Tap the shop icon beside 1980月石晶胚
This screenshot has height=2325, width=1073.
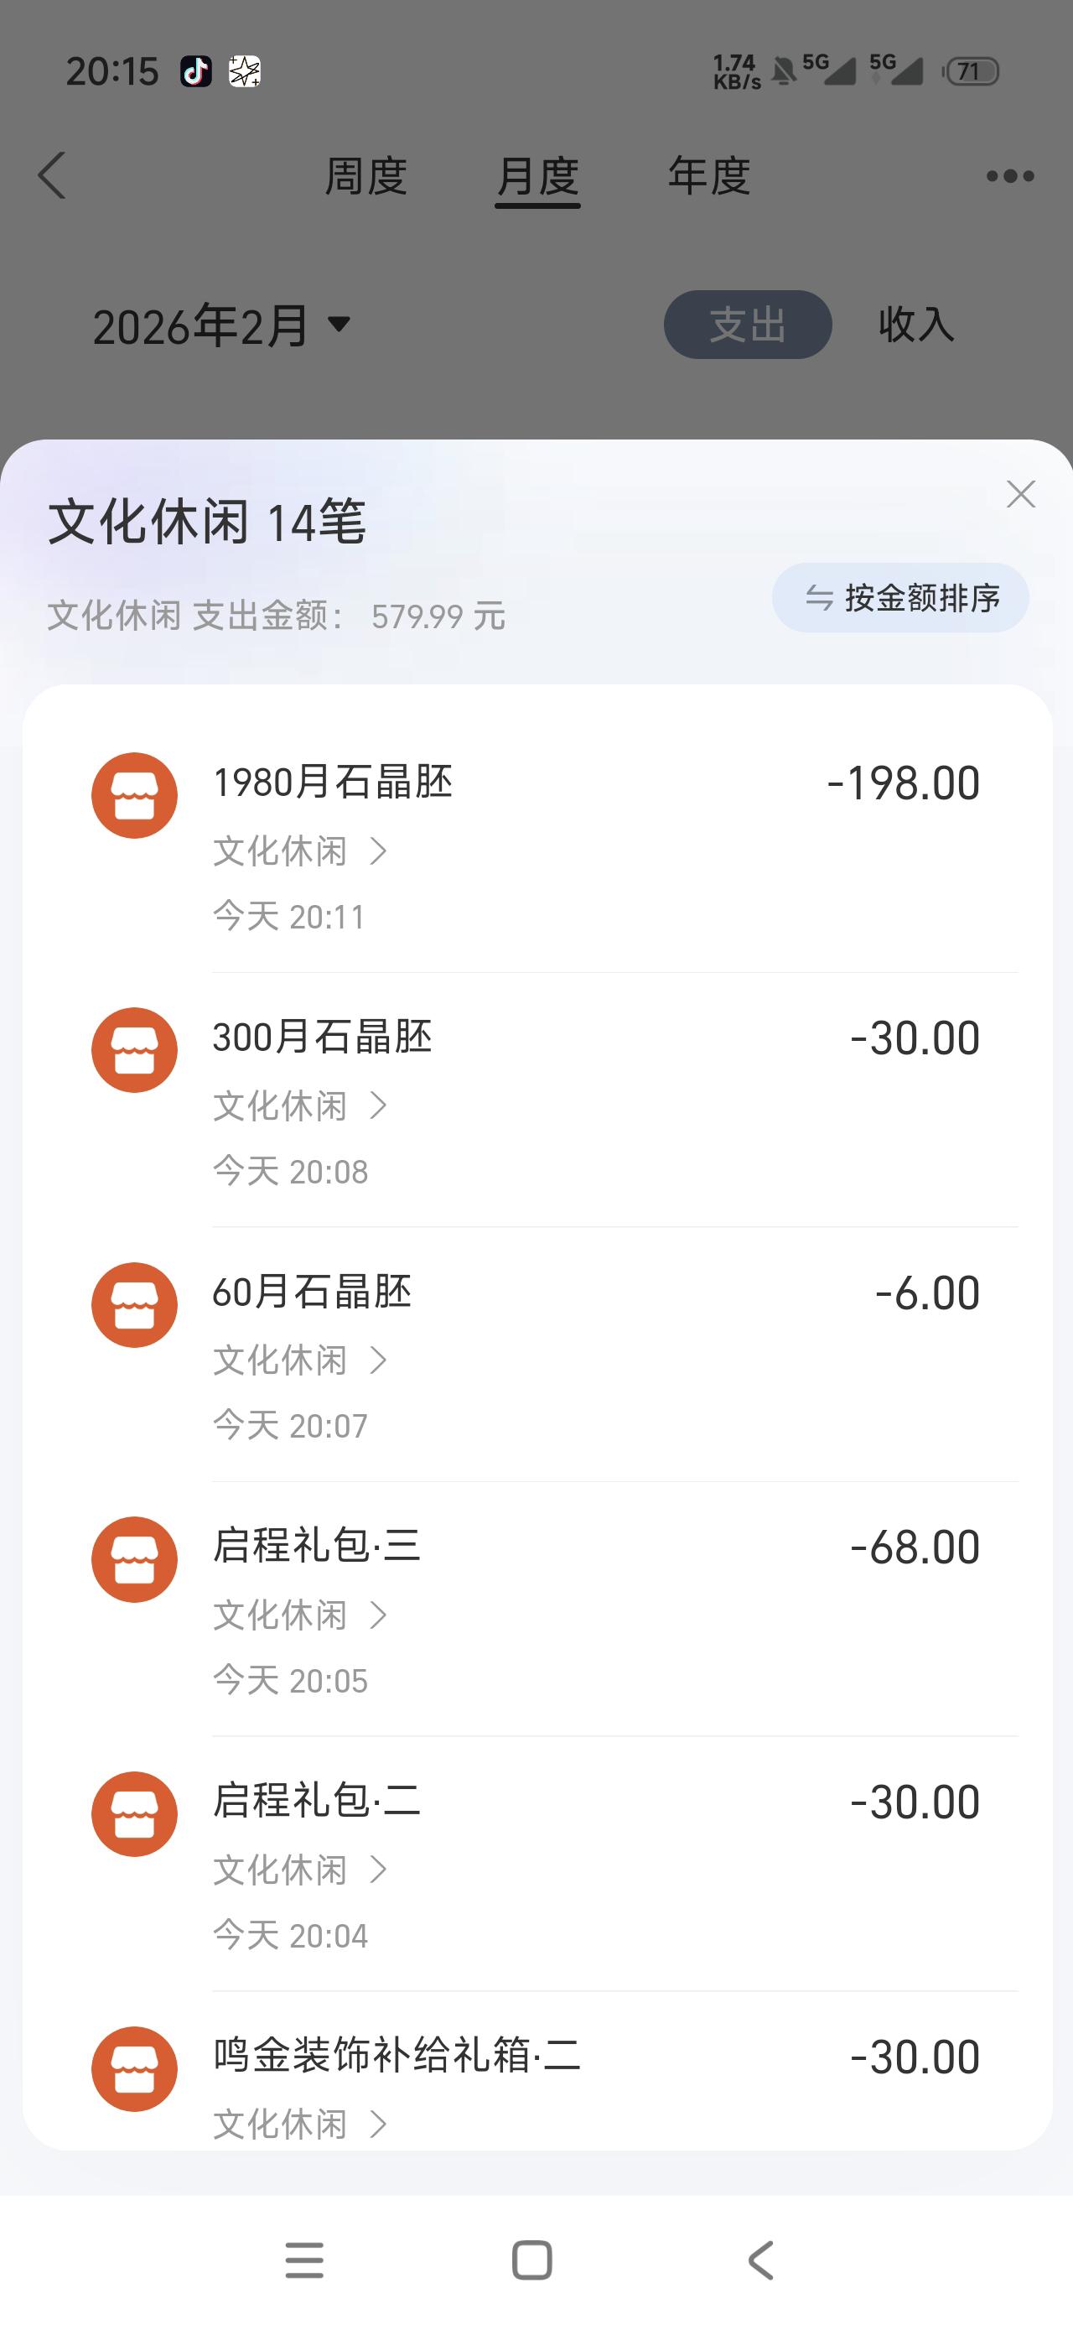(134, 795)
